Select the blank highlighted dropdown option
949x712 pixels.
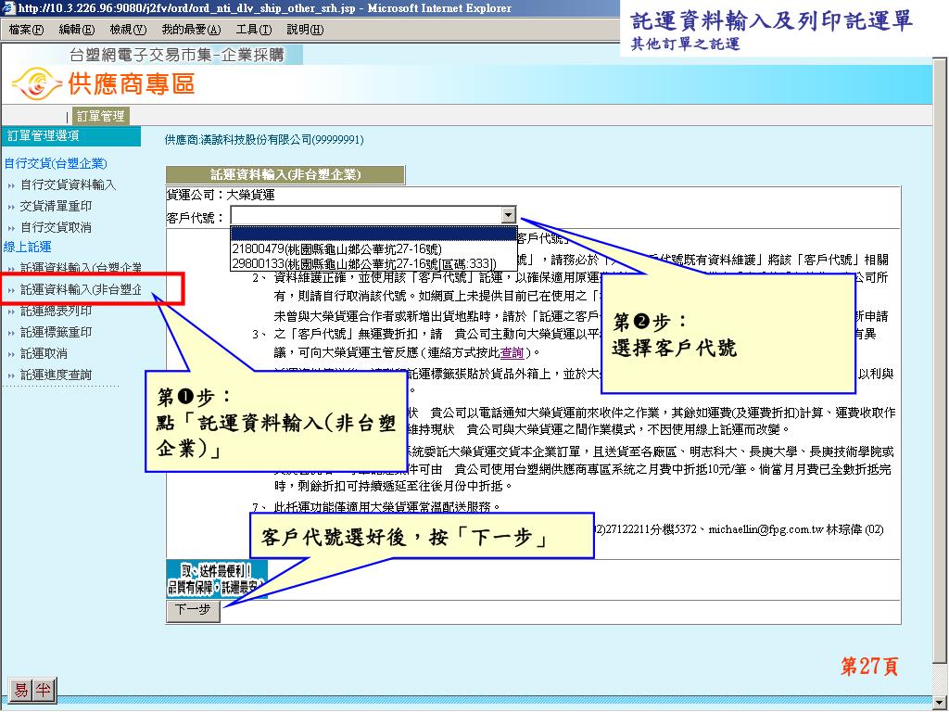[373, 235]
